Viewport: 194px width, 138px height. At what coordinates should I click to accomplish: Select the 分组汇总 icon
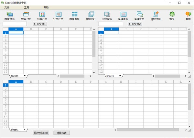point(42,16)
